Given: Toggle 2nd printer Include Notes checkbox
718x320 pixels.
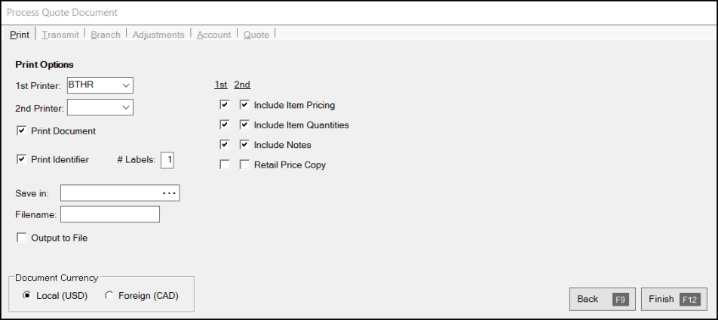Looking at the screenshot, I should (244, 145).
